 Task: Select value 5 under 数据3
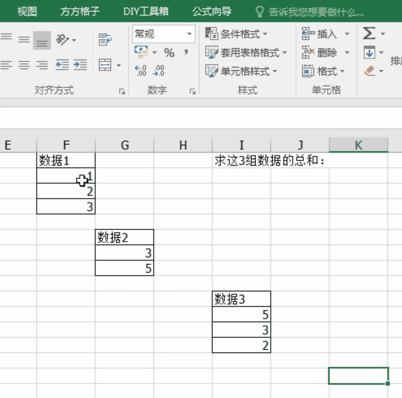[242, 314]
